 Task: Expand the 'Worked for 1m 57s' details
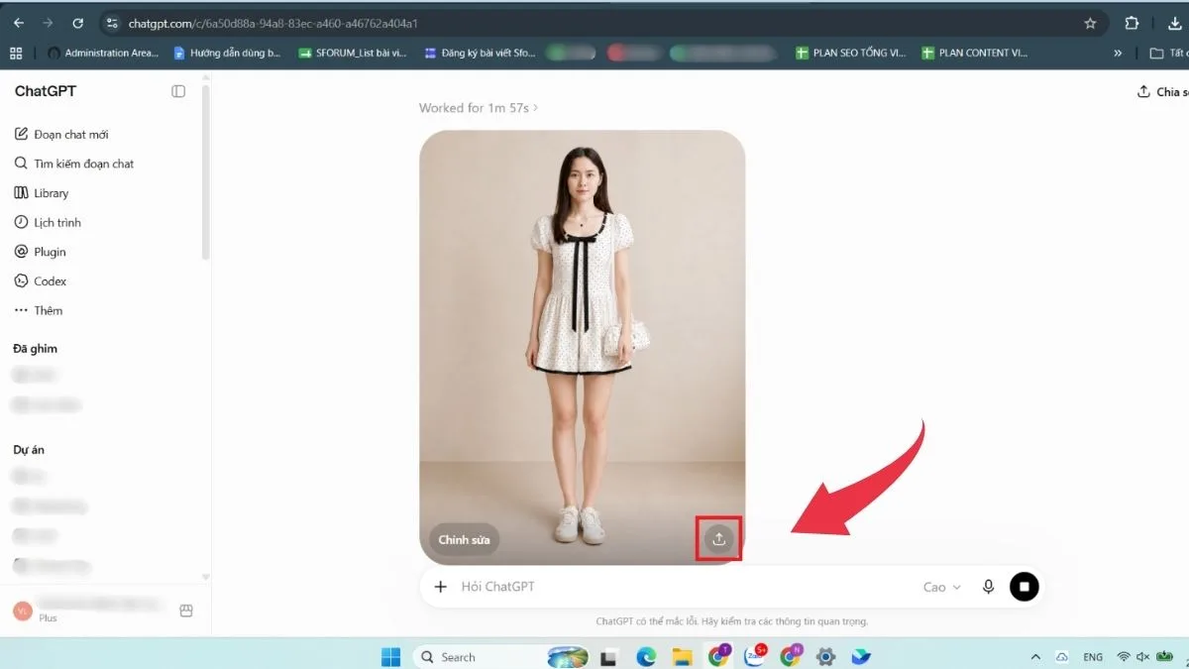(x=479, y=108)
